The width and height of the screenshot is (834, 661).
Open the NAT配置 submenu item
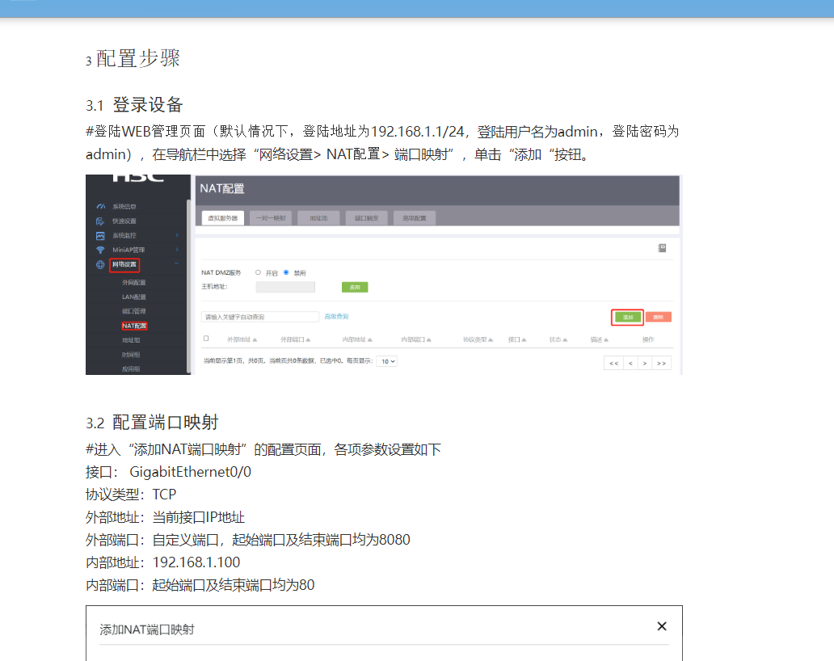click(x=134, y=326)
